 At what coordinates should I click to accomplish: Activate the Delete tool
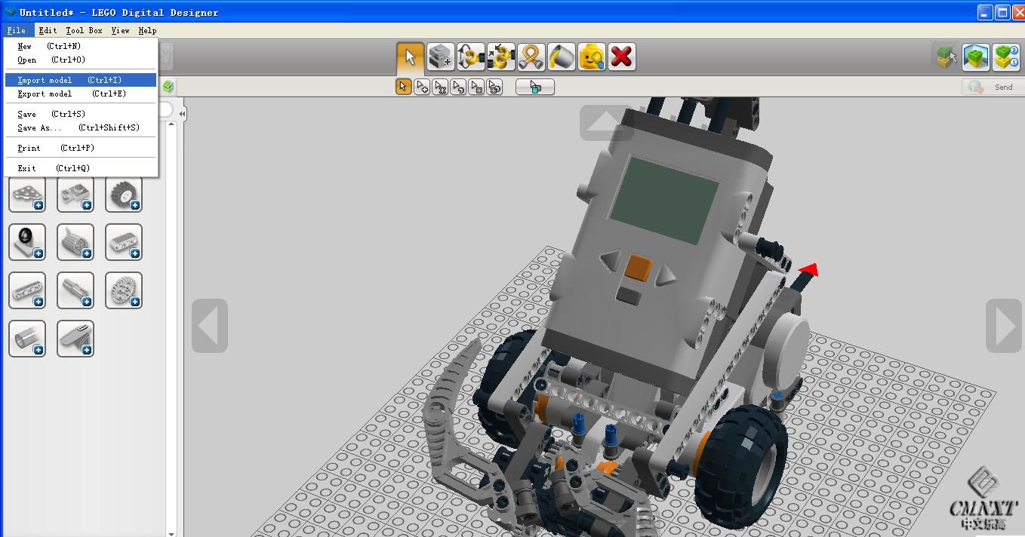[621, 56]
